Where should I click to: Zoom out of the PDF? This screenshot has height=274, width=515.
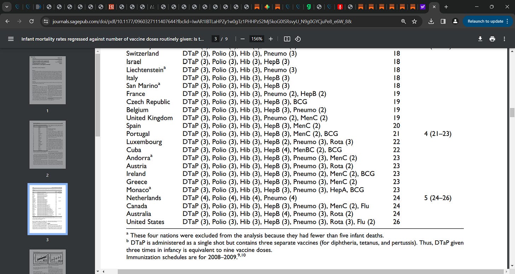243,39
